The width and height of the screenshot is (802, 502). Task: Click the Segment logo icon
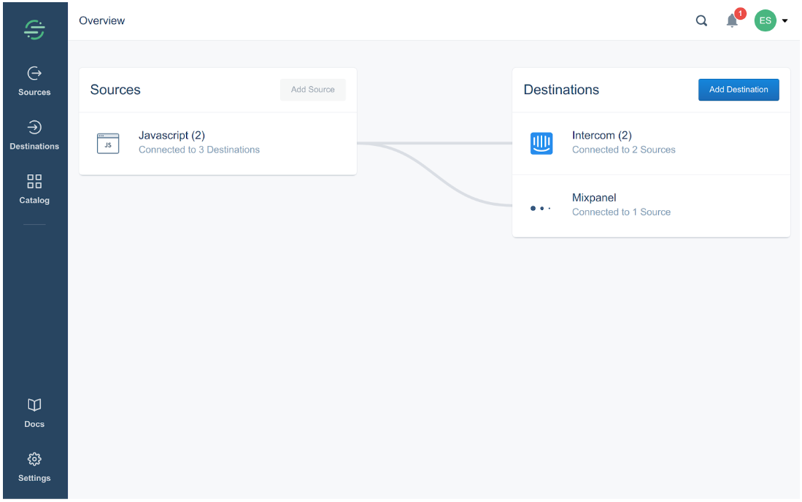click(34, 30)
